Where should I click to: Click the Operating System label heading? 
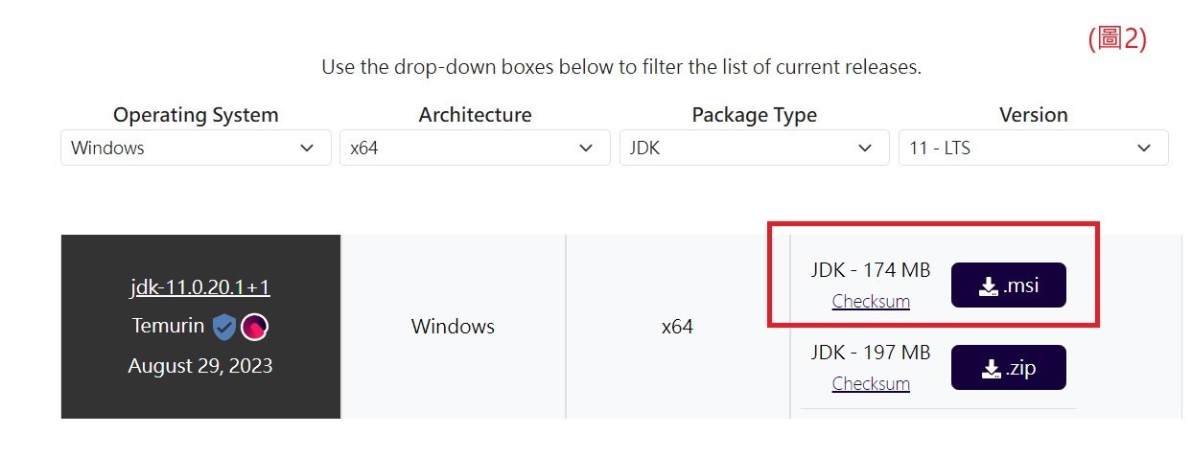[x=196, y=115]
